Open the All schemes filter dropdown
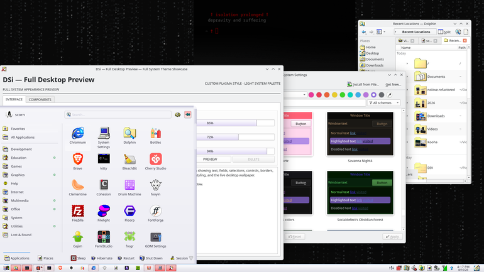 pos(383,102)
